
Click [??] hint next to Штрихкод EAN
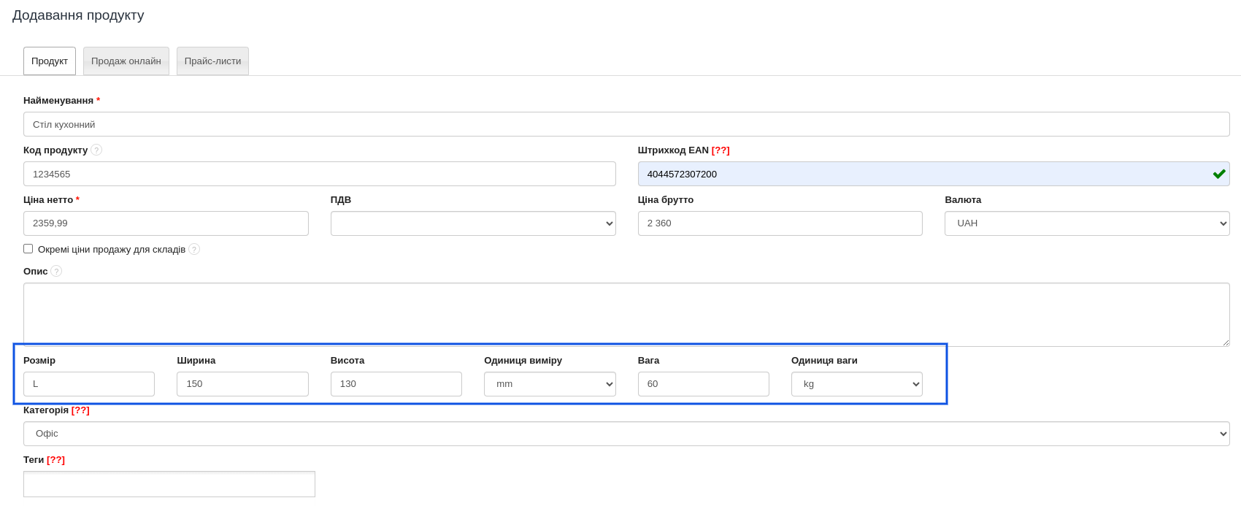coord(720,150)
